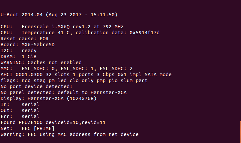The image size is (241, 143).
Task: Click the flags: ncq stag pm line
Action: [74, 80]
